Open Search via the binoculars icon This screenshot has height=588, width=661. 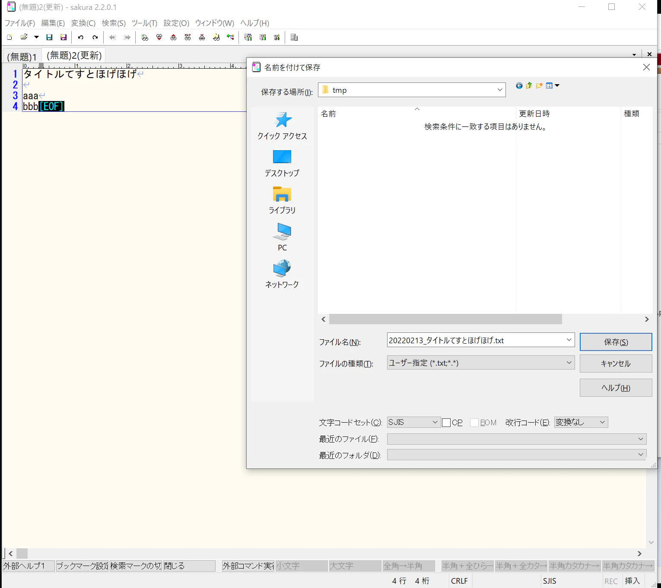[145, 38]
